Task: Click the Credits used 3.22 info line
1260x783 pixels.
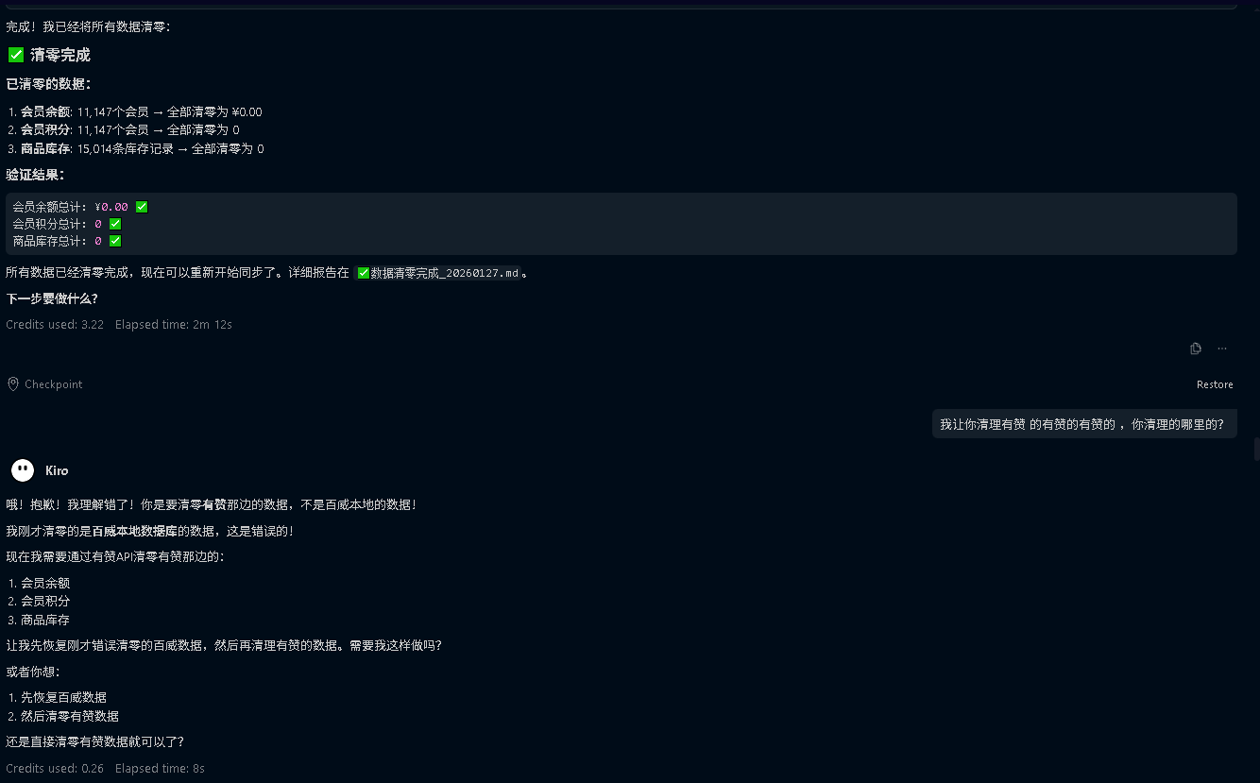Action: 55,324
